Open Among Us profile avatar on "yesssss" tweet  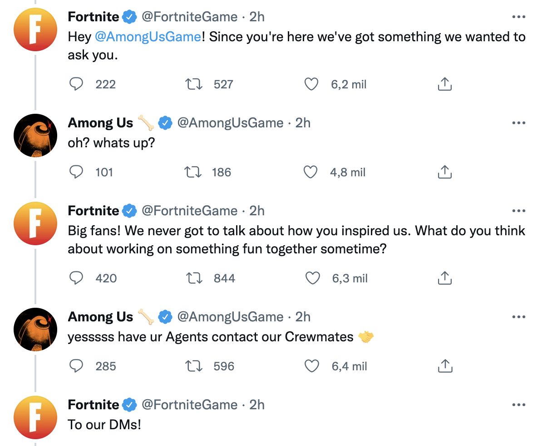(35, 329)
